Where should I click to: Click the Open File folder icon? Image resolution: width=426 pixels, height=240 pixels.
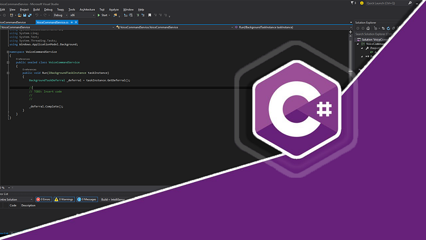click(x=19, y=15)
